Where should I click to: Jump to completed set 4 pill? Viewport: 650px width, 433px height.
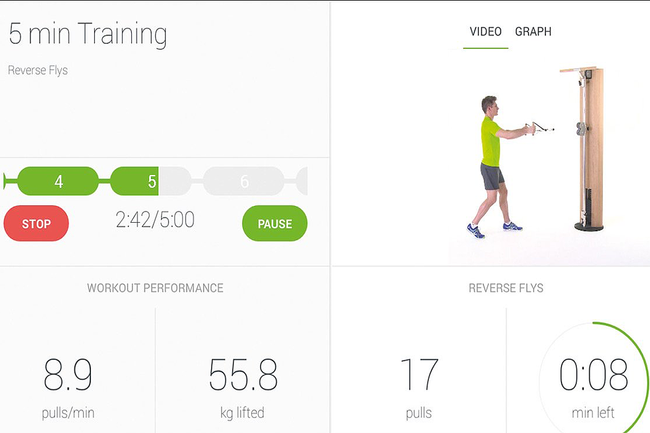pos(58,181)
